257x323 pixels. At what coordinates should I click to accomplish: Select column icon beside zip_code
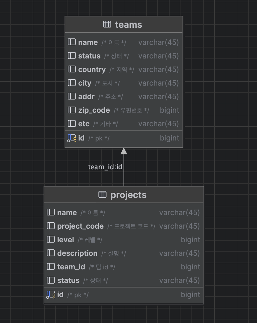click(72, 110)
